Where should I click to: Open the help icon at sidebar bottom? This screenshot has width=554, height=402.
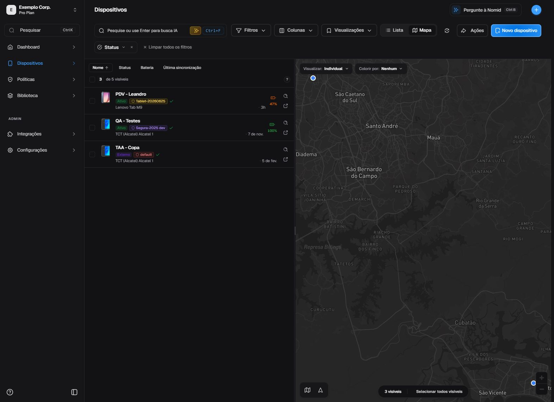[10, 392]
